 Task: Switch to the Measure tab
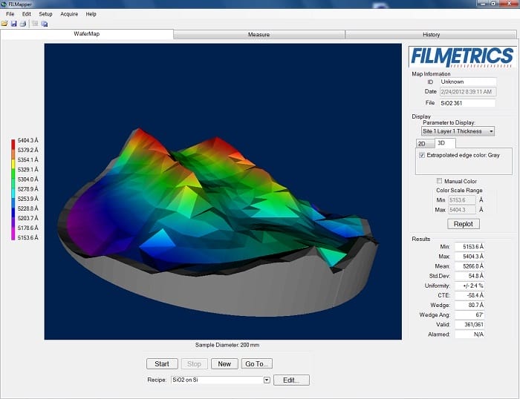pyautogui.click(x=259, y=34)
